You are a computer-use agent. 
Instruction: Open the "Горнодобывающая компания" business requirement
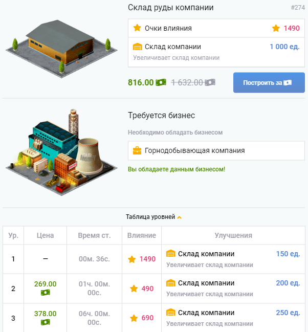194,151
